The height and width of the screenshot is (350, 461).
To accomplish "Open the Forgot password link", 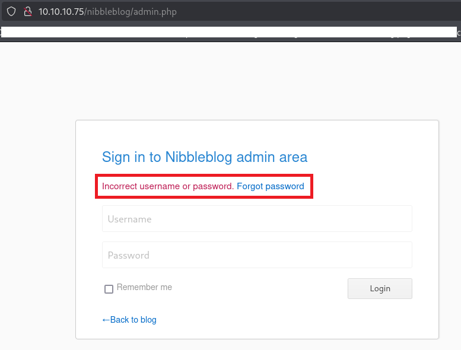I will [x=270, y=186].
